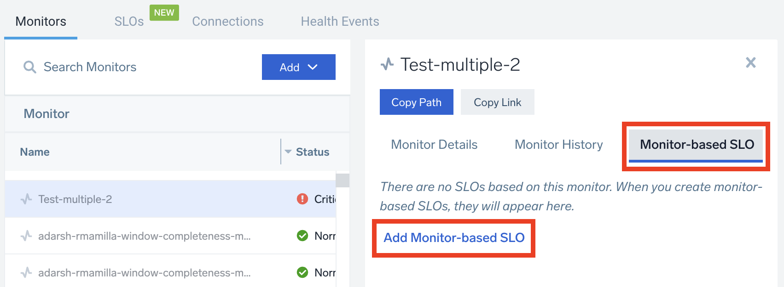Image resolution: width=784 pixels, height=287 pixels.
Task: Click the green Normal checkmark in third row
Action: (302, 272)
